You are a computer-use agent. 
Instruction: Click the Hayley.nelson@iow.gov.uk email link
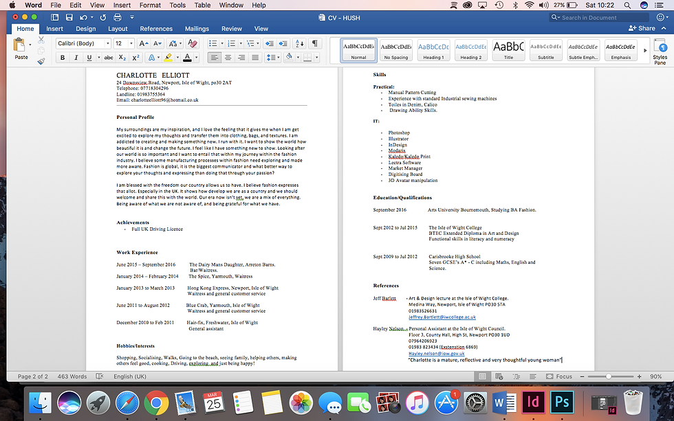coord(436,354)
